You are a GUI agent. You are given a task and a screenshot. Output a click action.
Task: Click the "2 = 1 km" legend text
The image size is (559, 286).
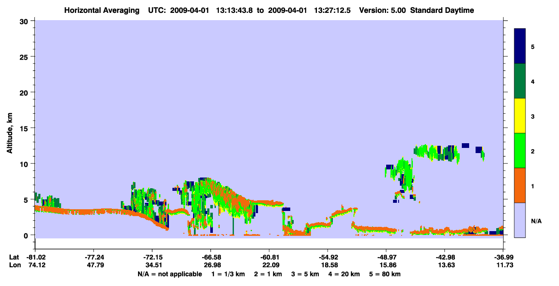[x=268, y=274]
